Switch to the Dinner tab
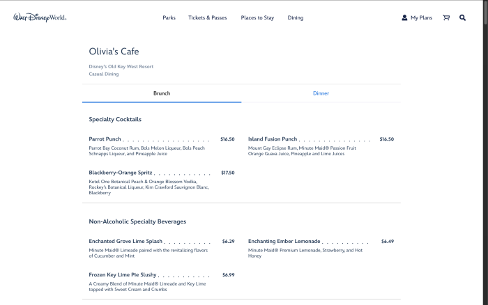488x305 pixels. tap(321, 93)
